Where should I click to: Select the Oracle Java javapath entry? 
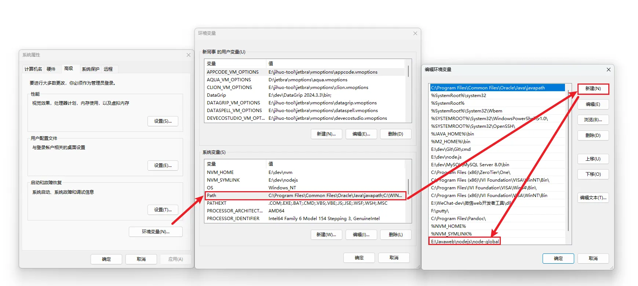(497, 88)
